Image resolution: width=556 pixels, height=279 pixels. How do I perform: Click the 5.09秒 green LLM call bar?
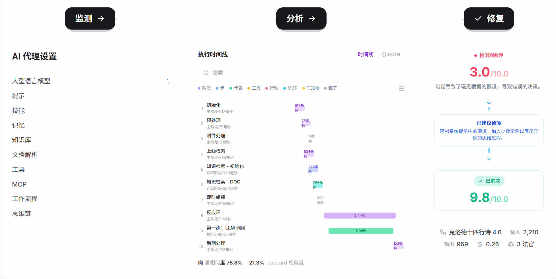361,231
